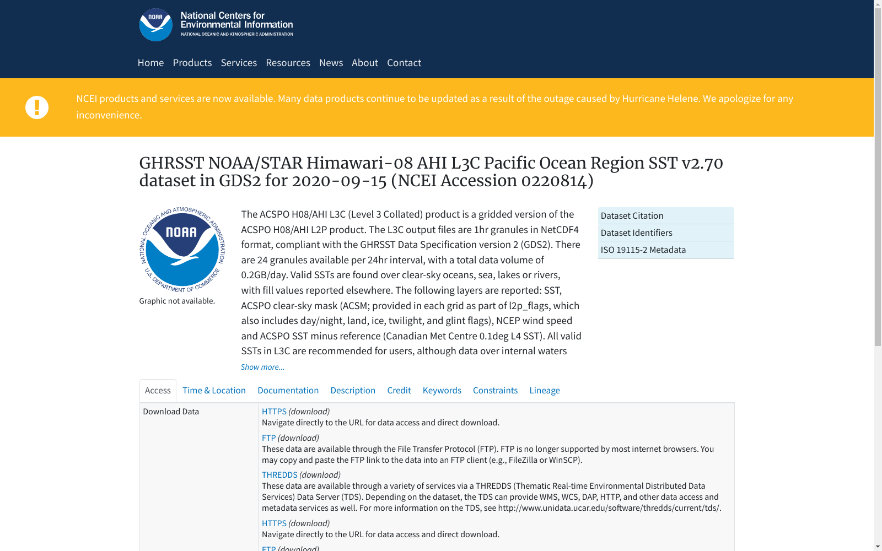Image resolution: width=882 pixels, height=551 pixels.
Task: Click the NOAA NCEI logo in the header
Action: click(216, 25)
